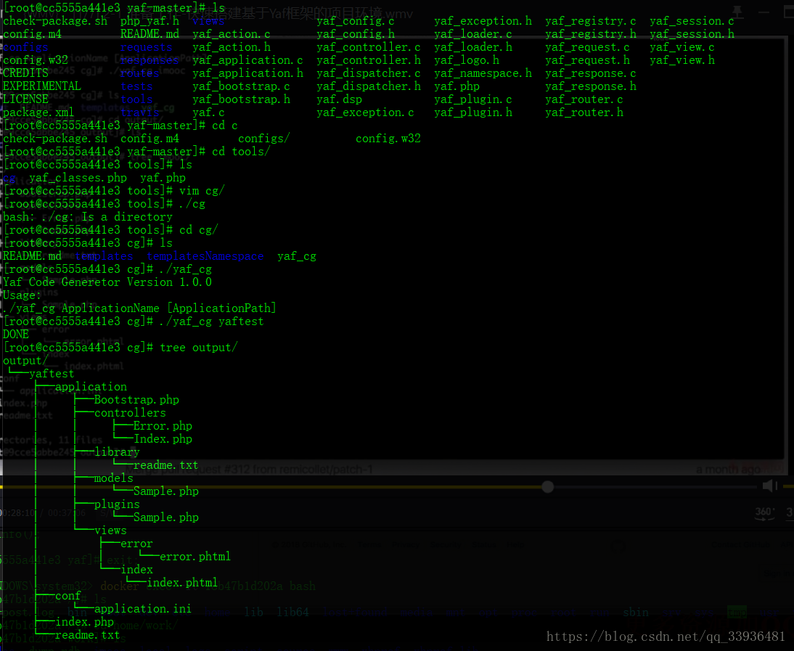Click the package.xml file name
This screenshot has height=651, width=794.
click(38, 112)
